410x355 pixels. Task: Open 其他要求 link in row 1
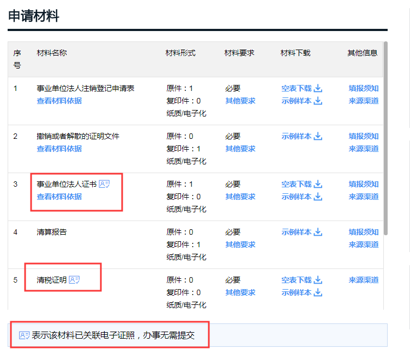coord(240,101)
